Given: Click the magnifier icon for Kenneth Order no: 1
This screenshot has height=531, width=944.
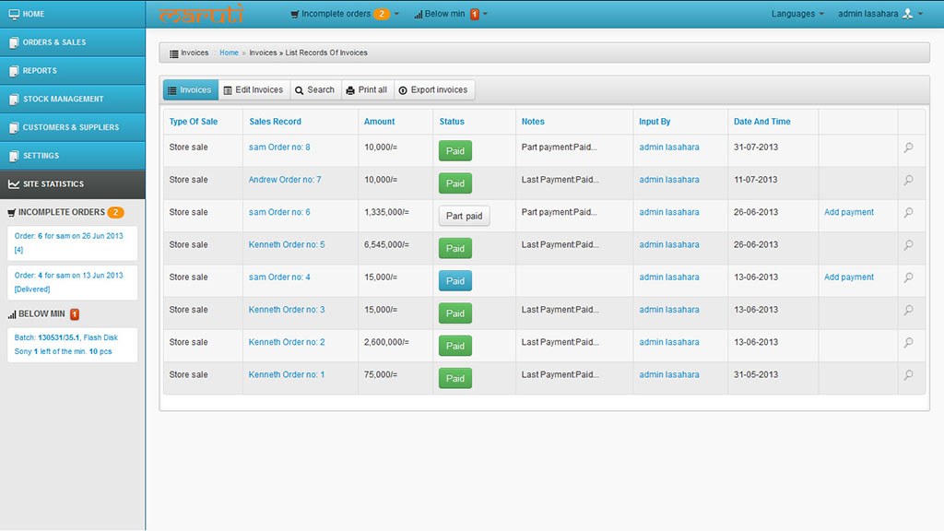Looking at the screenshot, I should pyautogui.click(x=908, y=375).
